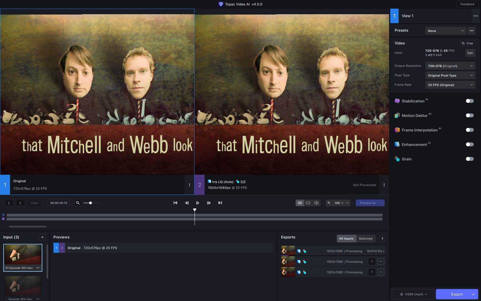Switch Exports to the All Inputs tab
This screenshot has height=301, width=481.
(346, 239)
